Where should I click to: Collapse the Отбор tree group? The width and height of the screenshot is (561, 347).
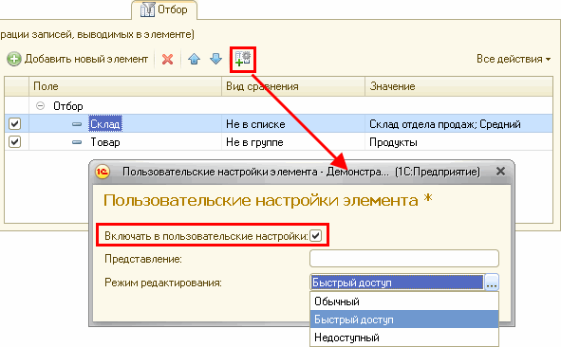coord(41,106)
